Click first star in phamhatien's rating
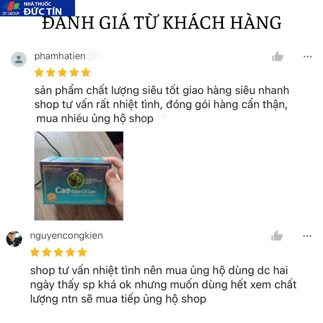323x323 pixels. click(x=39, y=73)
